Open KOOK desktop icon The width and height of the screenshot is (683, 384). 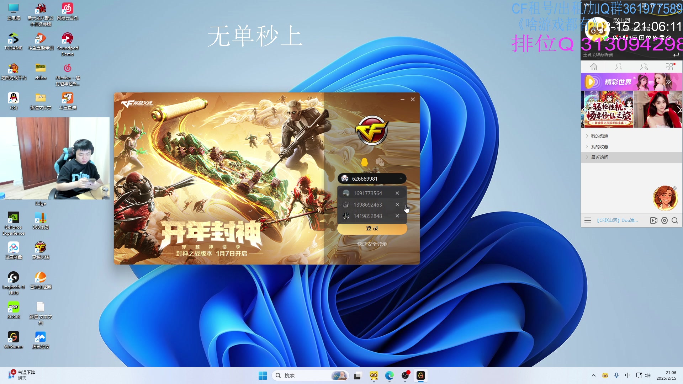(14, 310)
